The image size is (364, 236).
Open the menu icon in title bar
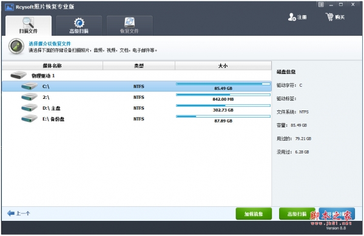click(x=321, y=4)
